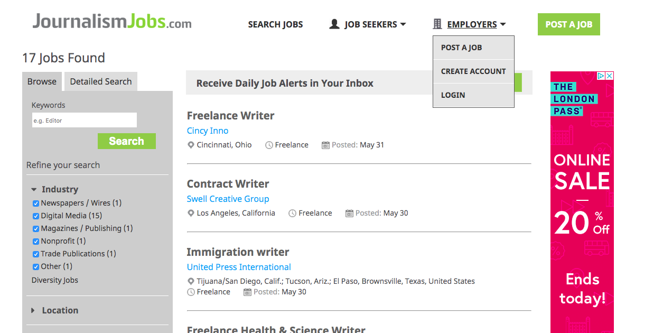Click the location pin for Tijuana/San Diego
Screen dimensions: 663x333
coord(191,281)
